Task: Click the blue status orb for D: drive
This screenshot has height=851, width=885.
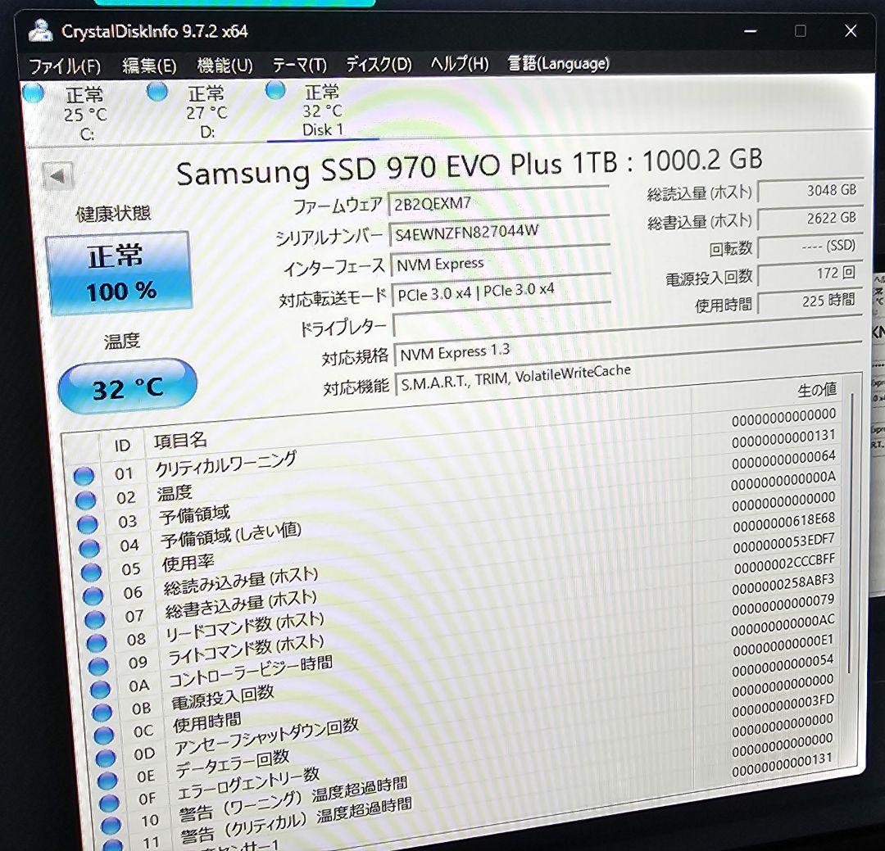Action: point(157,92)
